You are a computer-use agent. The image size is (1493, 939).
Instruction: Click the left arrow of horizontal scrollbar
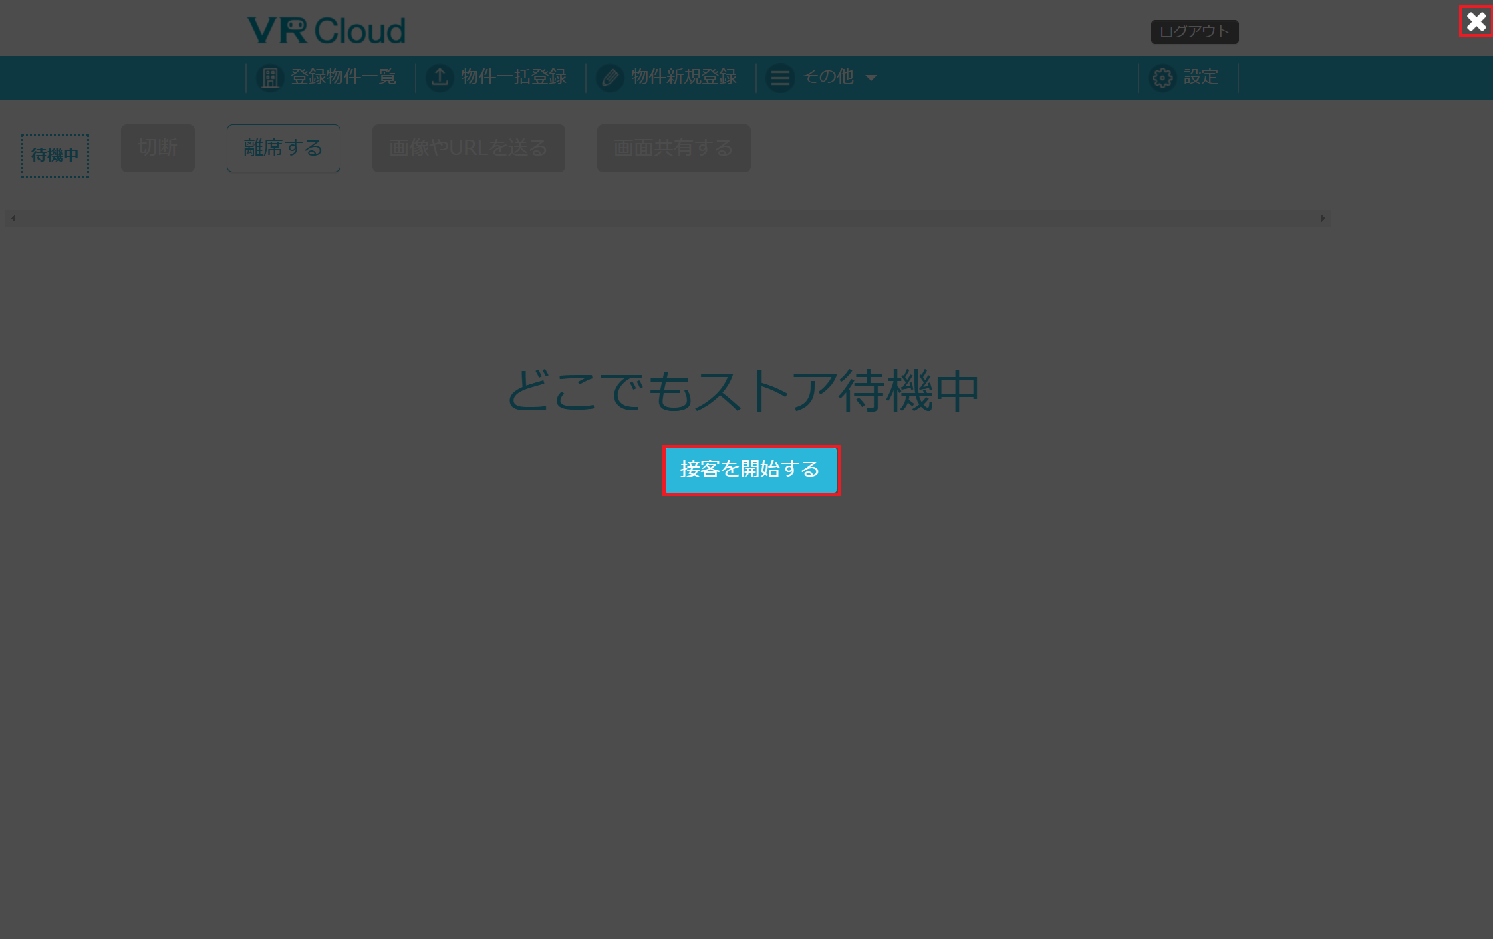click(x=13, y=218)
